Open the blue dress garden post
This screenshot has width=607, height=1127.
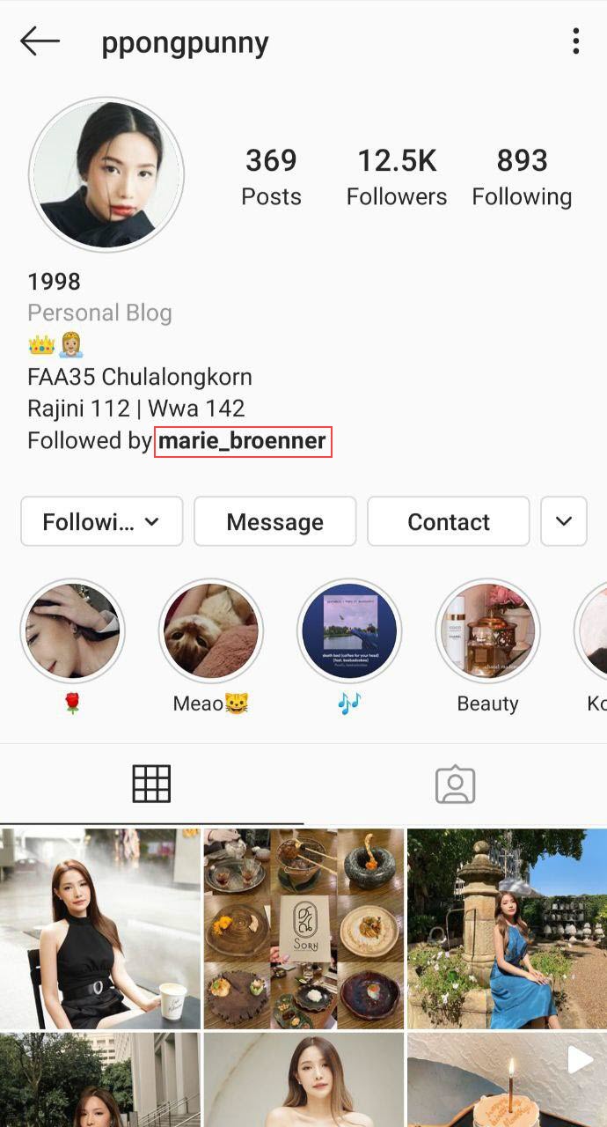click(507, 928)
